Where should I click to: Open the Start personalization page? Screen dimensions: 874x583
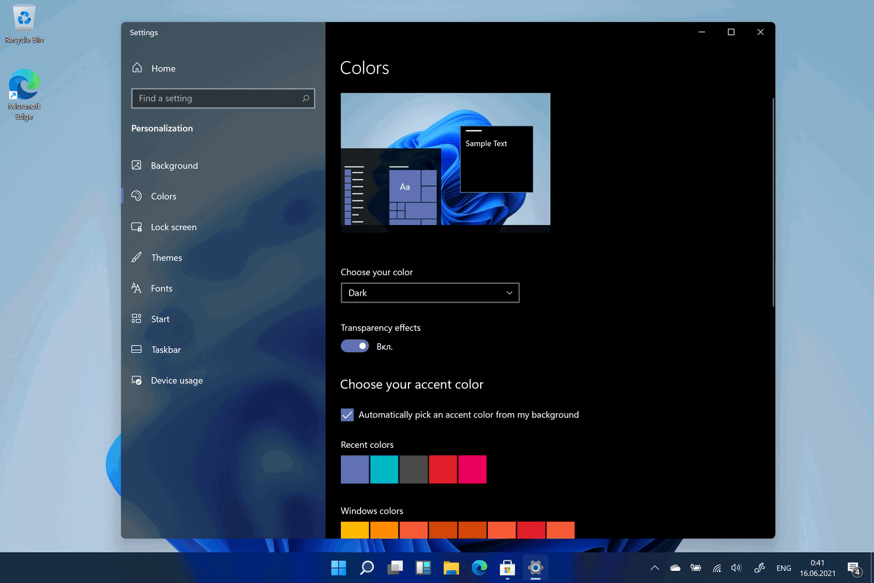coord(160,319)
